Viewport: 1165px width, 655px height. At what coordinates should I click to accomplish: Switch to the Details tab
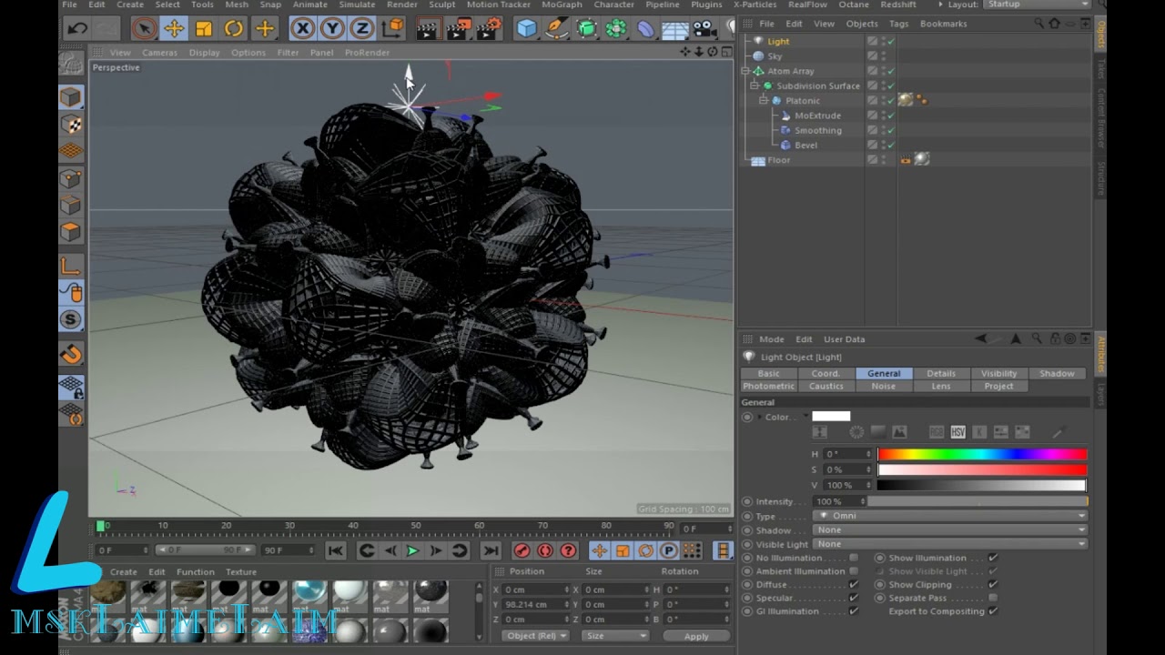coord(940,373)
